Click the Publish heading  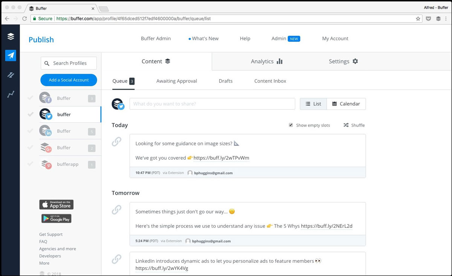tap(41, 40)
